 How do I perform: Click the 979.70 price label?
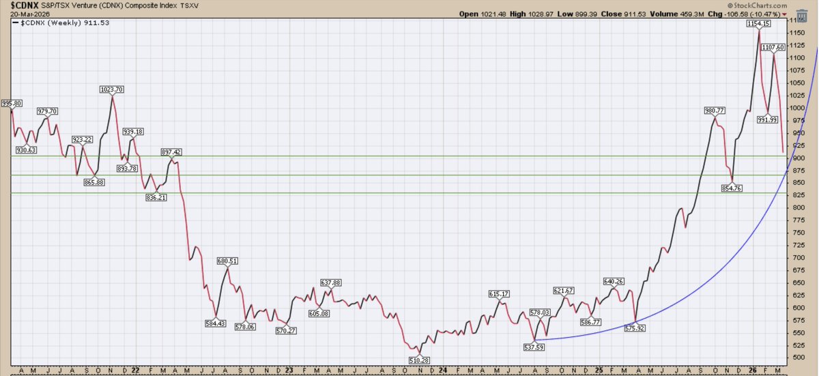tap(48, 111)
